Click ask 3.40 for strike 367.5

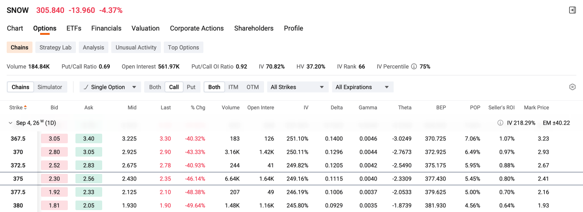click(x=89, y=138)
